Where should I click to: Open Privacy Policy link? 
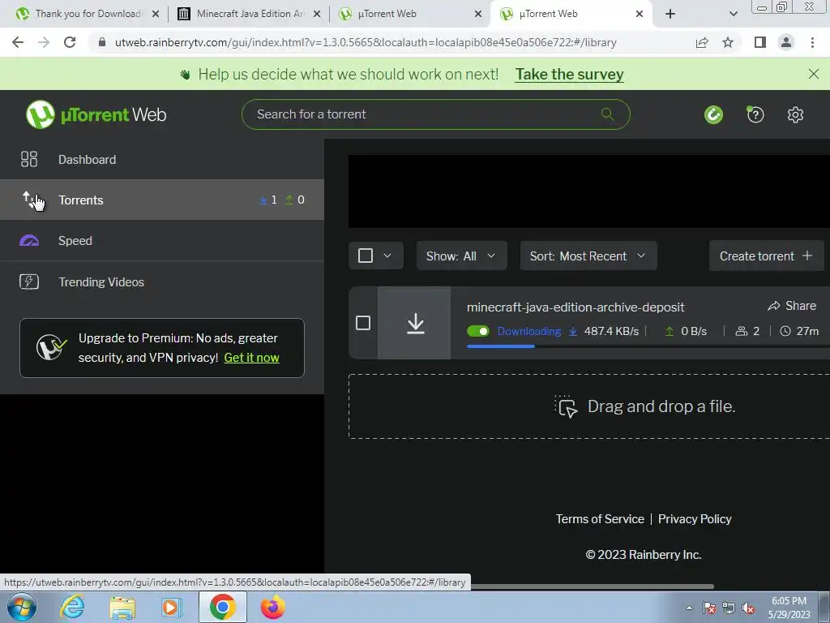pyautogui.click(x=695, y=518)
